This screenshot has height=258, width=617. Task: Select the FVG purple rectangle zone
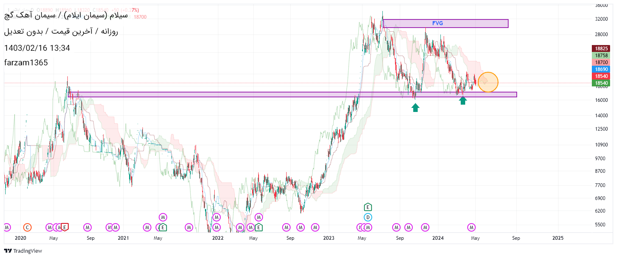pos(445,24)
